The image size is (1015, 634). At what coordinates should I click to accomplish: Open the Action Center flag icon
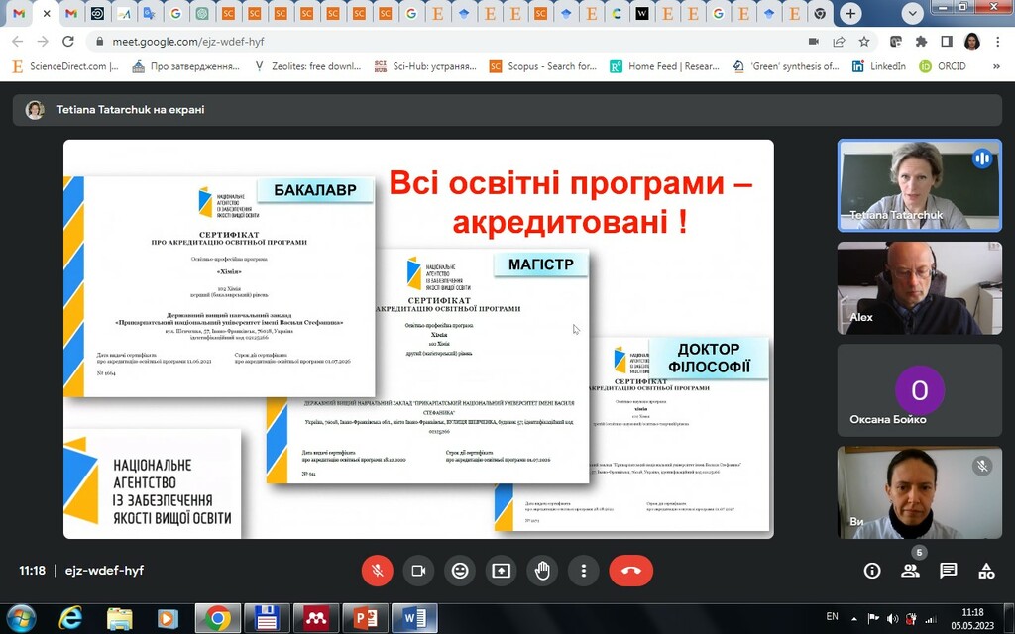pos(873,619)
